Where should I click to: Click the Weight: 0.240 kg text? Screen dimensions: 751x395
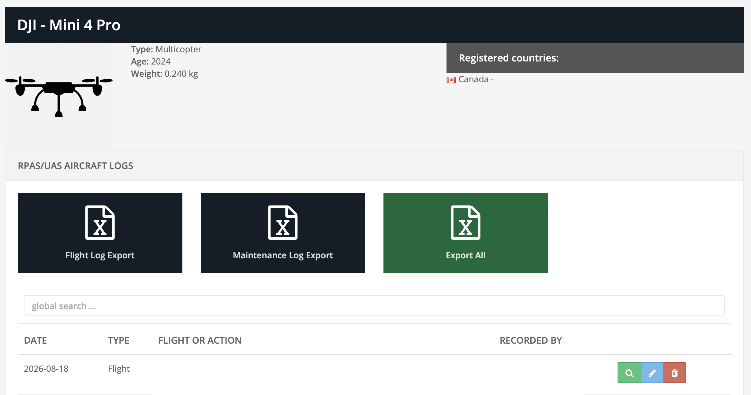coord(164,74)
